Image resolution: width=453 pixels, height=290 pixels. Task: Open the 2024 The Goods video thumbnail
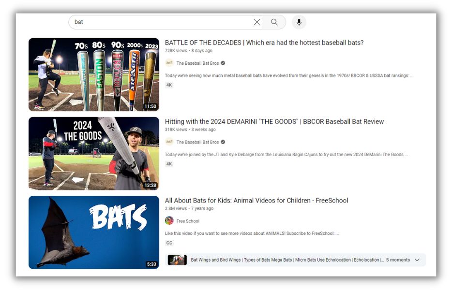[x=93, y=154]
